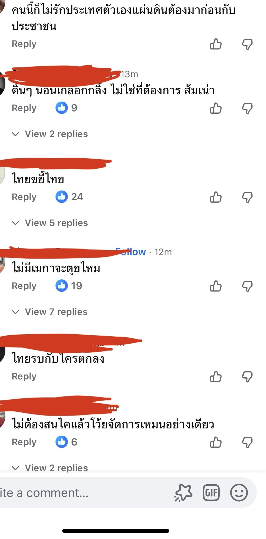266x539 pixels.
Task: Thumbs down the comment with 6 likes
Action: tap(247, 442)
